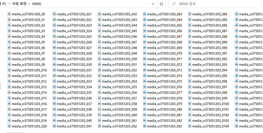The height and width of the screenshot is (133, 263).
Task: Select file icon of media_w375051203_047
Action: [x=99, y=42]
